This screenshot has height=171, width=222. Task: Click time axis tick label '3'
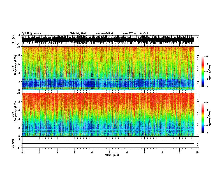[x=75, y=152]
